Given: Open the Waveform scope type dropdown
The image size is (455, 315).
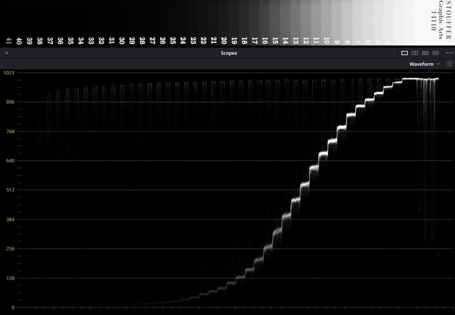Looking at the screenshot, I should click(424, 64).
